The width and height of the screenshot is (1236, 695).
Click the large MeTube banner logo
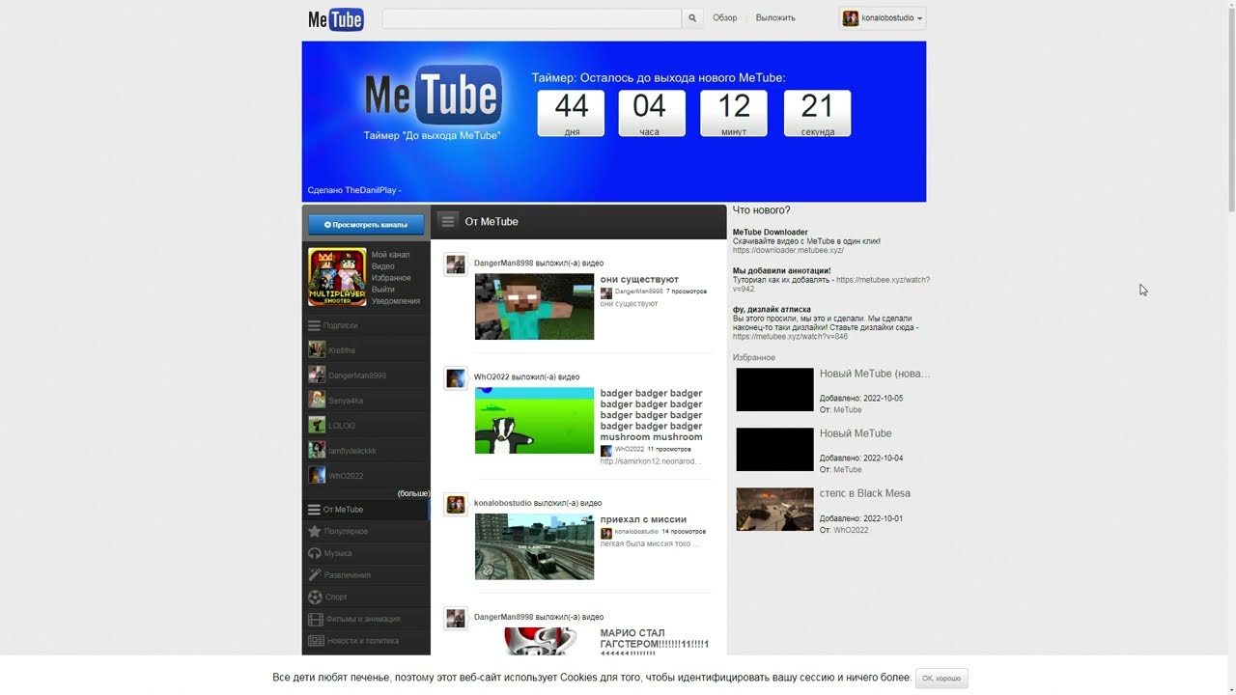click(433, 95)
